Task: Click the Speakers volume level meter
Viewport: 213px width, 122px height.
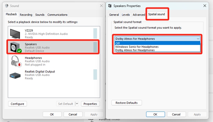Action: 95,47
